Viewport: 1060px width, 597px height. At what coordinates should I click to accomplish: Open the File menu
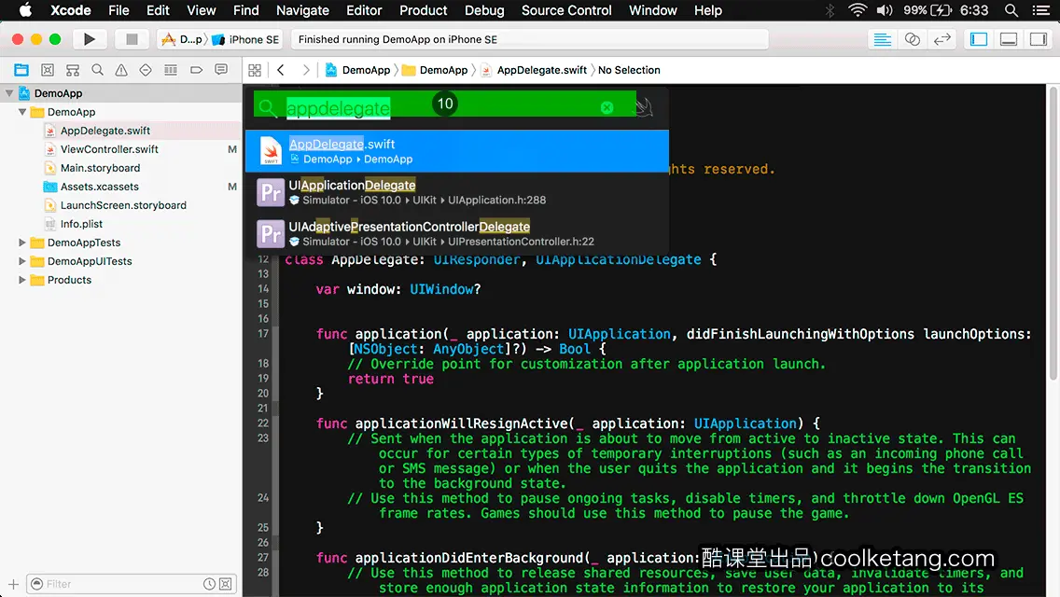pyautogui.click(x=119, y=10)
